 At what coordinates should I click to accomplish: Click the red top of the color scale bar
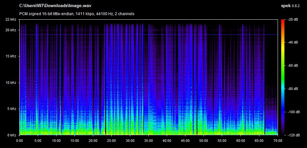click(283, 21)
